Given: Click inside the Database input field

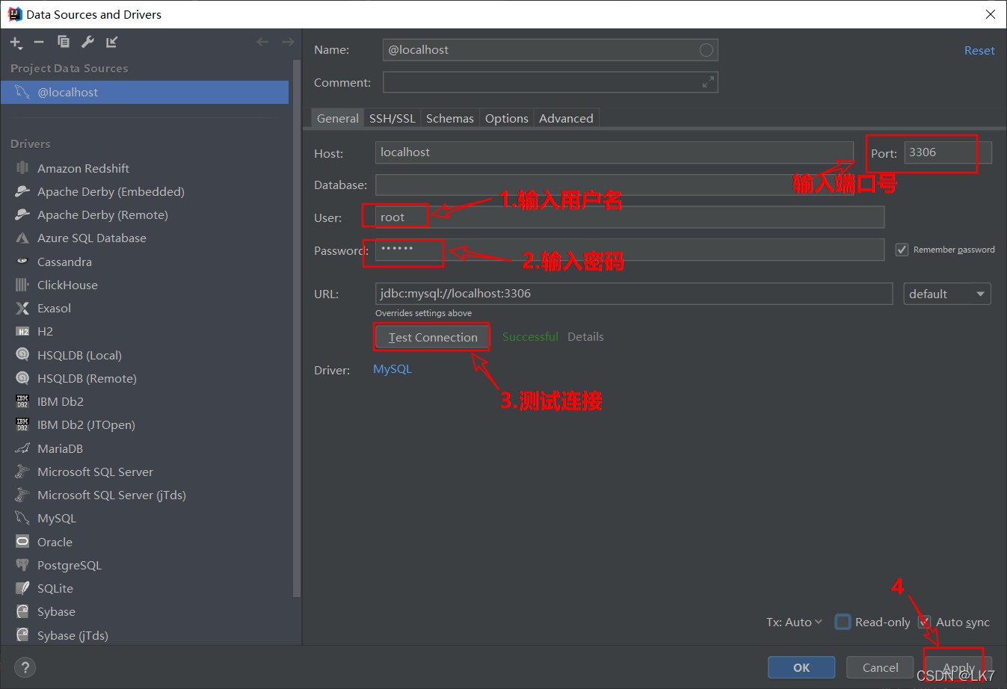Looking at the screenshot, I should tap(613, 184).
